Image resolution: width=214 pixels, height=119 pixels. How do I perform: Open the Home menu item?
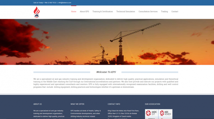[74, 12]
